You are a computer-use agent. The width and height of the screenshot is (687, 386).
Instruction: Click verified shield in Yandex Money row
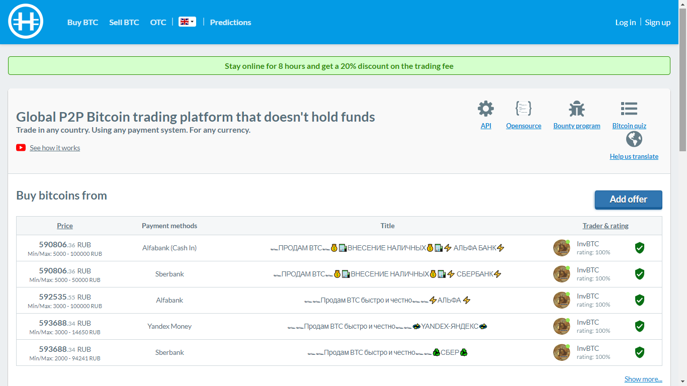click(640, 326)
